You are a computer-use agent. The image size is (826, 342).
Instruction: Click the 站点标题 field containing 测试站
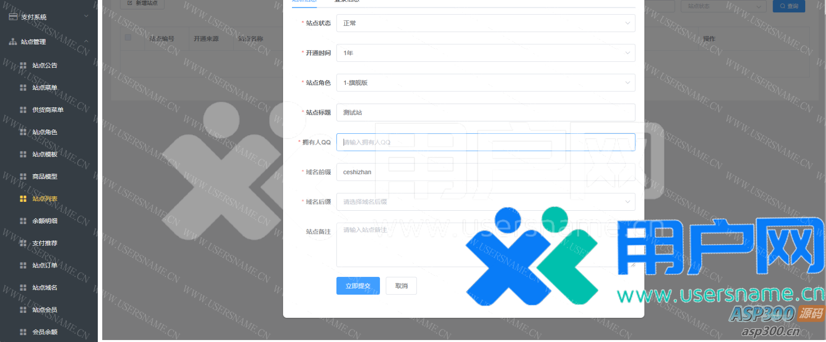click(x=486, y=113)
